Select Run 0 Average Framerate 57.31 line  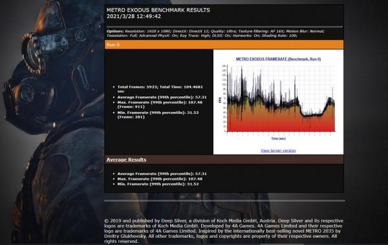pyautogui.click(x=162, y=97)
